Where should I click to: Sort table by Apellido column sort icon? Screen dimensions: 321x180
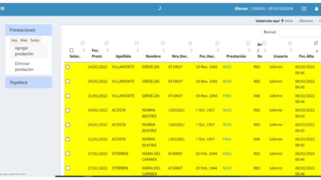click(136, 43)
